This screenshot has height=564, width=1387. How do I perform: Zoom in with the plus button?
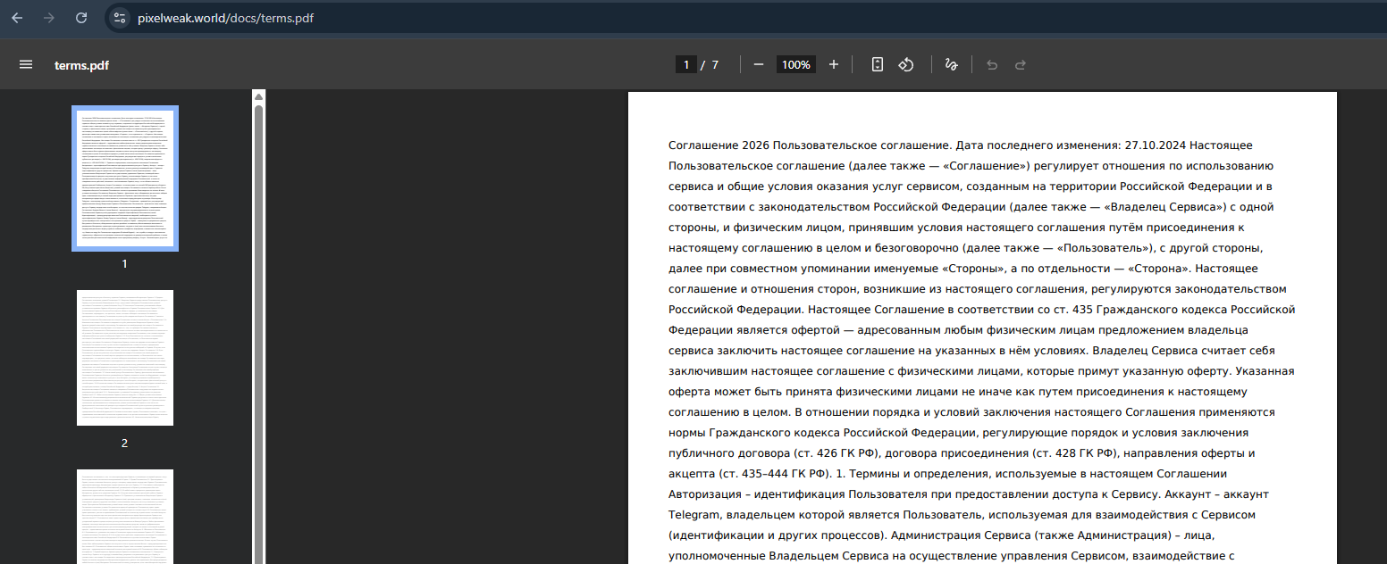coord(834,64)
